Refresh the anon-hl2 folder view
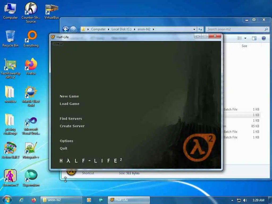 click(x=200, y=29)
